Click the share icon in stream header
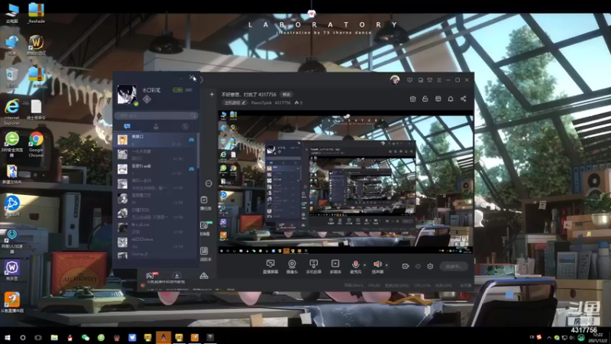Screen dimensions: 611x344 click(x=464, y=99)
